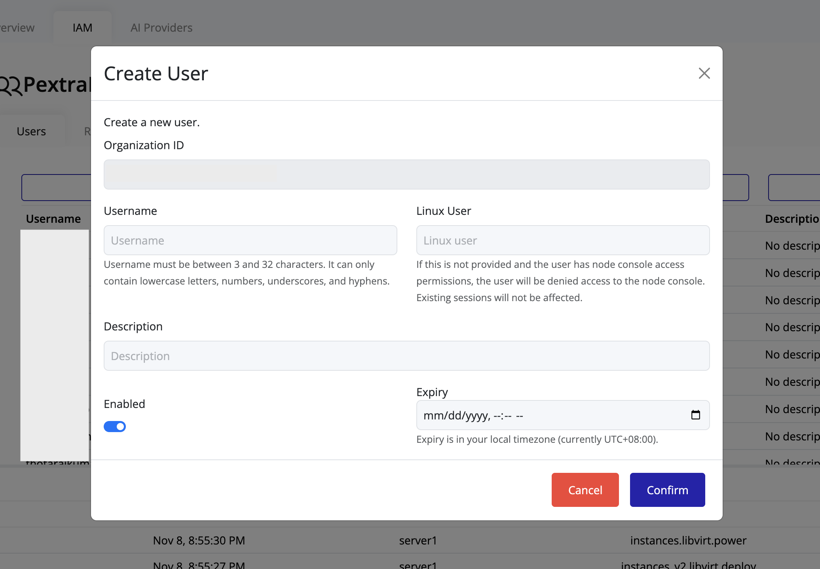Image resolution: width=820 pixels, height=569 pixels.
Task: Click the Description column header
Action: click(x=792, y=218)
